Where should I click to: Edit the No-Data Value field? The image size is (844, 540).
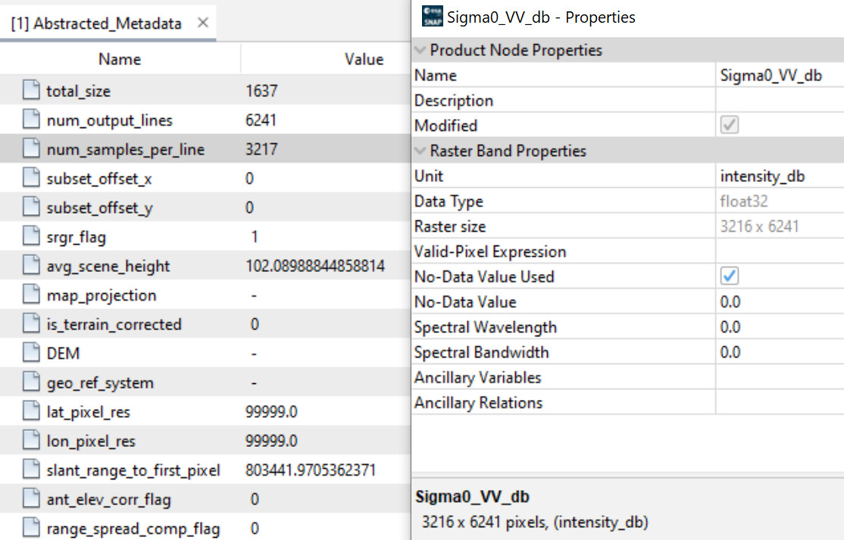(x=780, y=301)
